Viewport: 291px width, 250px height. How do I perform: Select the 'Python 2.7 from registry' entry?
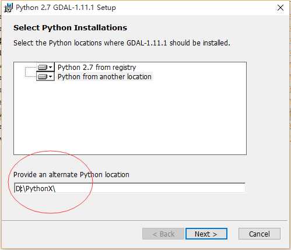[97, 68]
